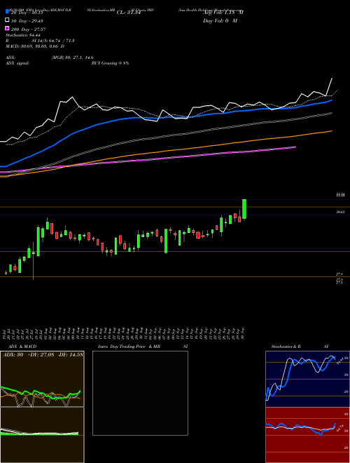Open the blue Stochastics chart thumbnail
Screen dimensions: 350x463
pos(307,379)
